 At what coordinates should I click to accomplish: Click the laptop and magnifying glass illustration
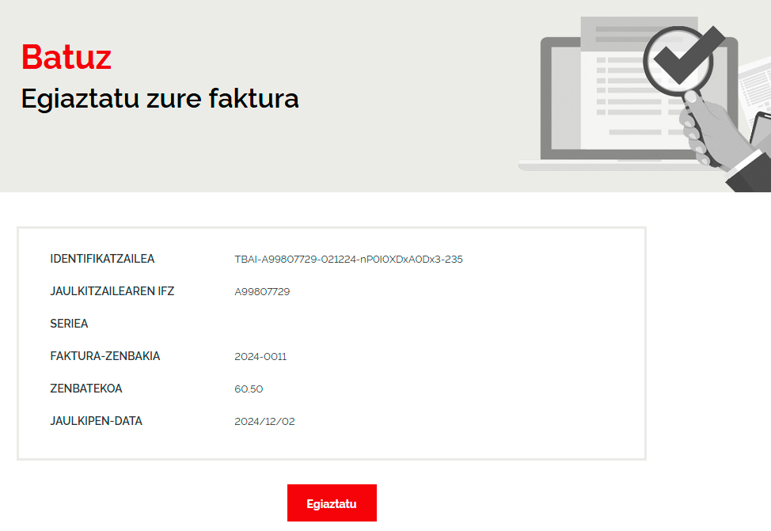tap(644, 103)
